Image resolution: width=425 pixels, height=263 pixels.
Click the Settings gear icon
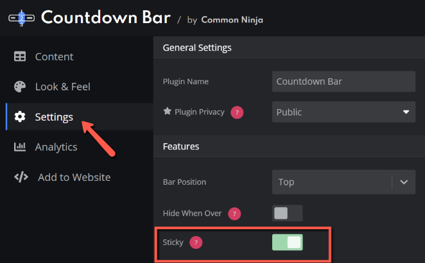[20, 117]
